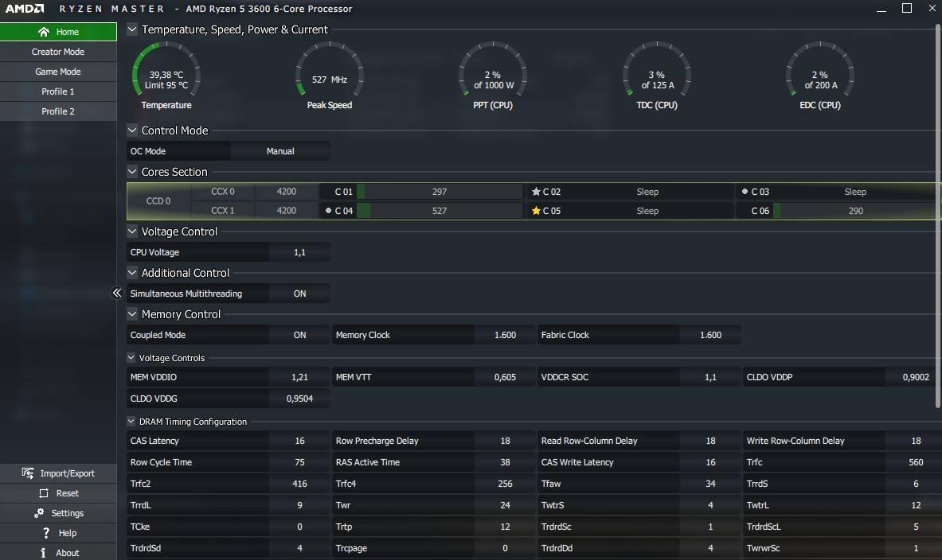Viewport: 942px width, 560px height.
Task: Collapse Temperature, Speed, Power & Current section
Action: click(x=132, y=29)
